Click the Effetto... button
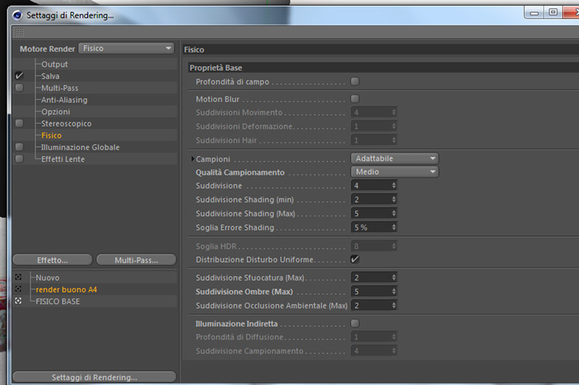 coord(52,260)
